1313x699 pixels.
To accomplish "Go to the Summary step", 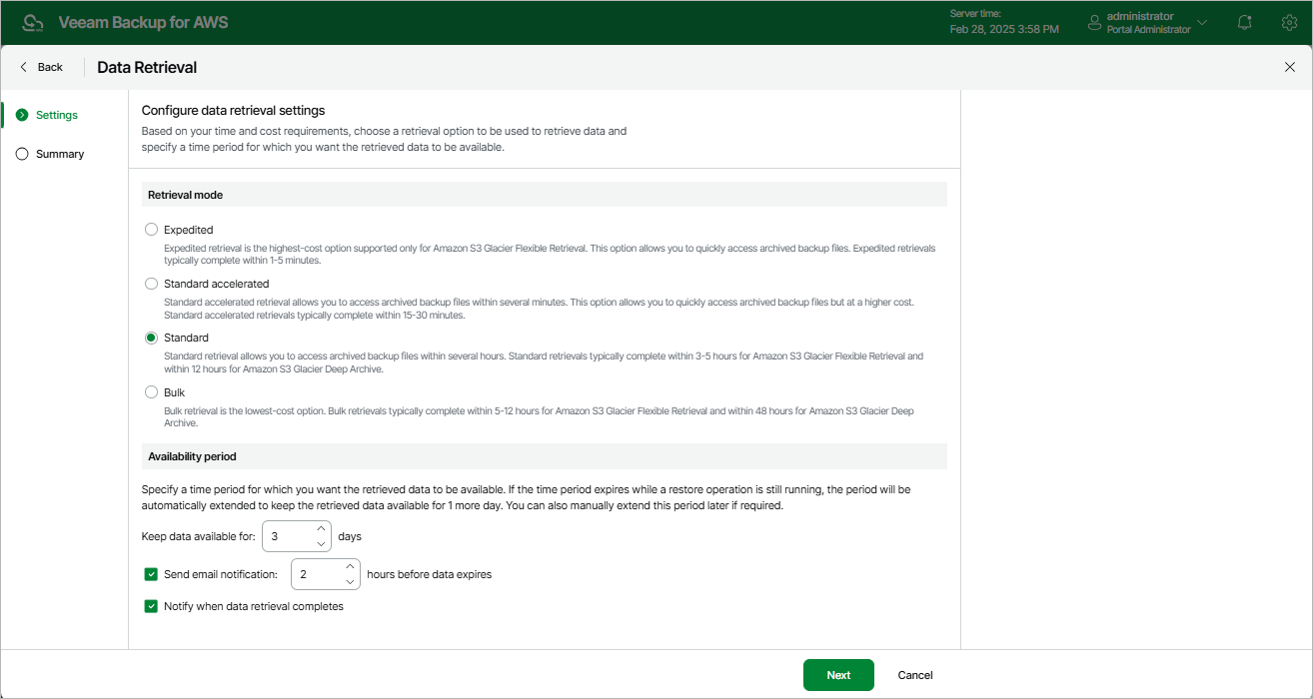I will [x=59, y=154].
